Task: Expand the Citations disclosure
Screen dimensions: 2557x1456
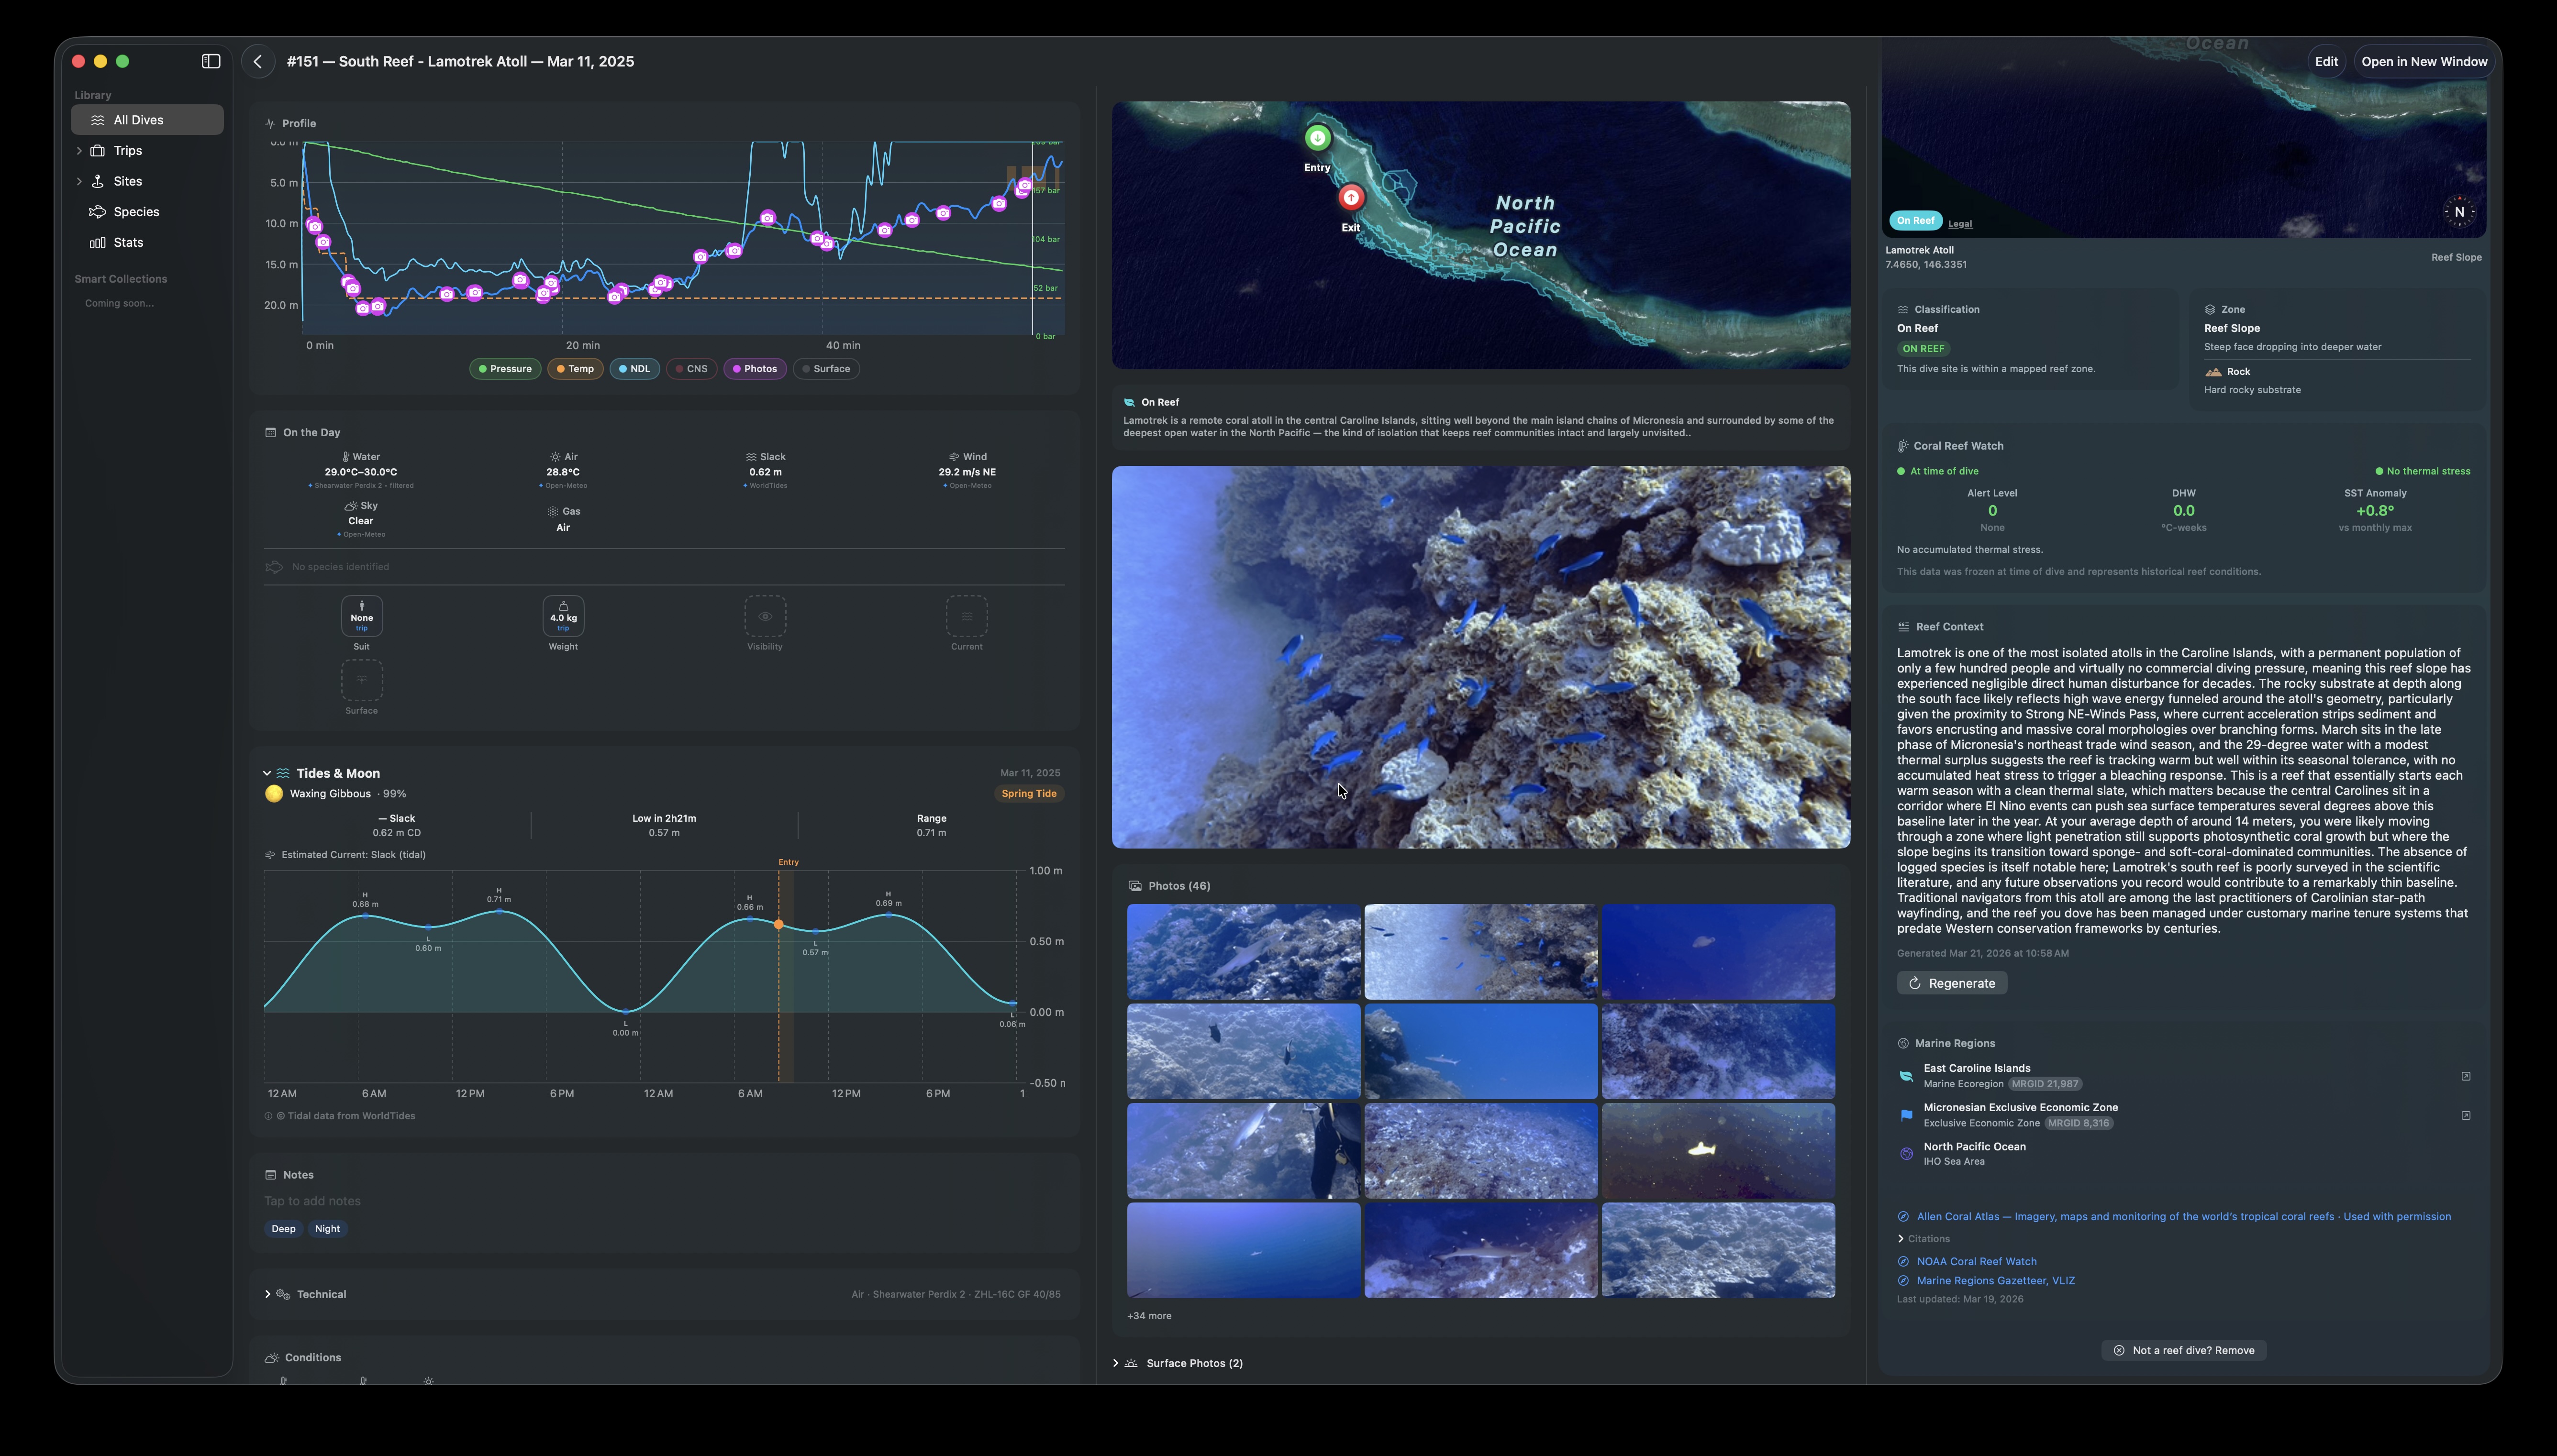Action: click(1901, 1239)
